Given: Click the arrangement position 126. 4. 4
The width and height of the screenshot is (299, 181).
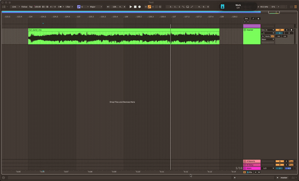Looking at the screenshot, I should 119,7.
